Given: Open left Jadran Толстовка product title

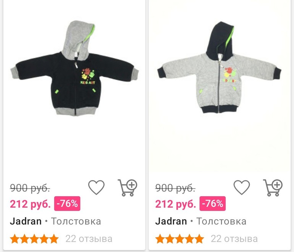Looking at the screenshot, I should pos(55,221).
